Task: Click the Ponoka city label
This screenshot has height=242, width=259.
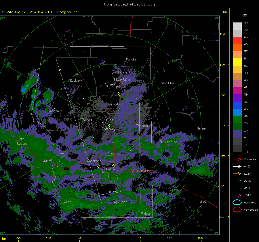Action: pos(131,59)
